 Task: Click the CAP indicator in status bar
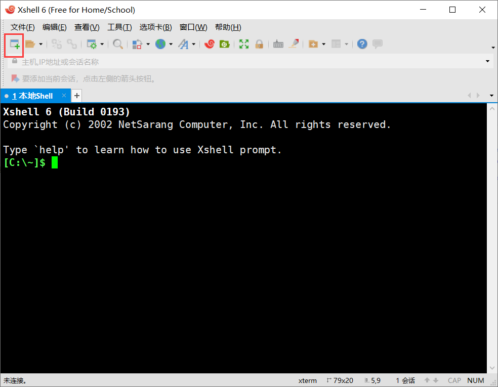click(x=454, y=380)
